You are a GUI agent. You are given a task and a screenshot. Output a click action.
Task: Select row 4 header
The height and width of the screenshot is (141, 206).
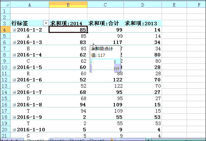(x=5, y=29)
